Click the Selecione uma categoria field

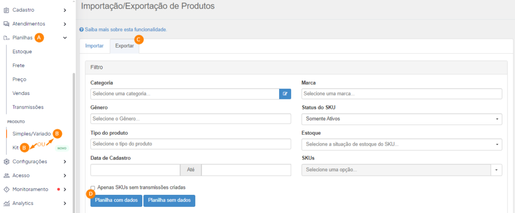click(x=185, y=93)
